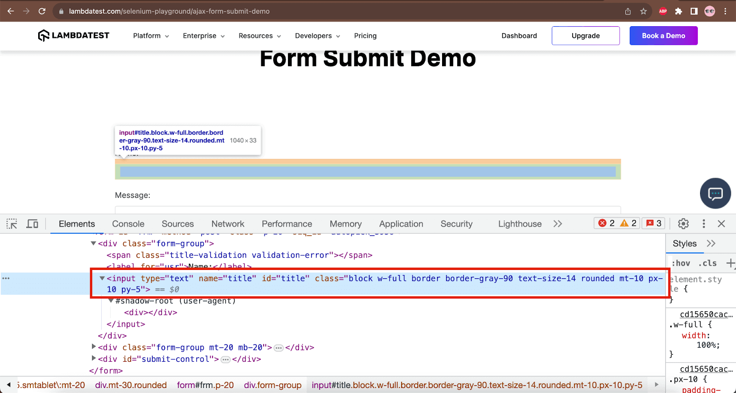The height and width of the screenshot is (393, 736).
Task: Click the share page icon
Action: point(628,11)
